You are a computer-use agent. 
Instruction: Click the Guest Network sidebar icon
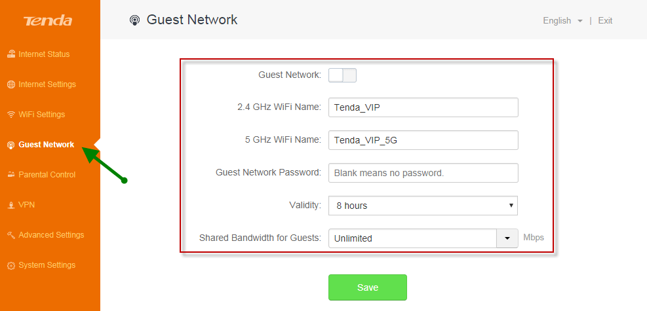(x=11, y=145)
